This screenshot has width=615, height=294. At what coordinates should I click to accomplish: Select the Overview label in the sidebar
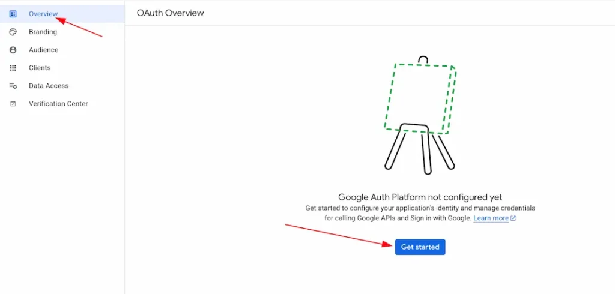coord(43,14)
